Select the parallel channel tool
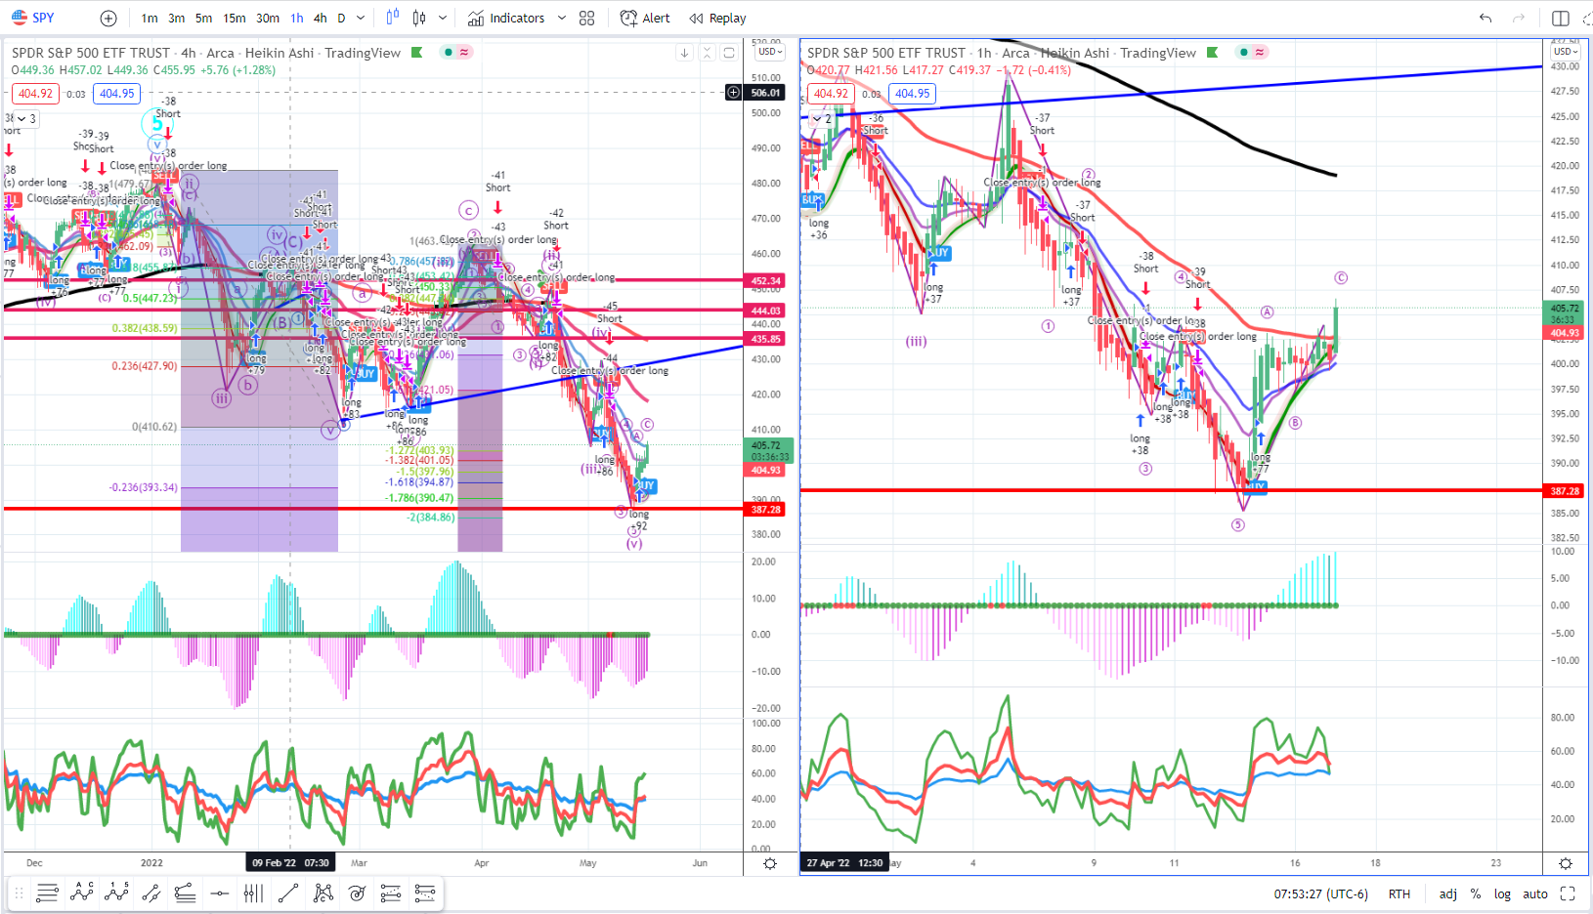 click(x=151, y=893)
